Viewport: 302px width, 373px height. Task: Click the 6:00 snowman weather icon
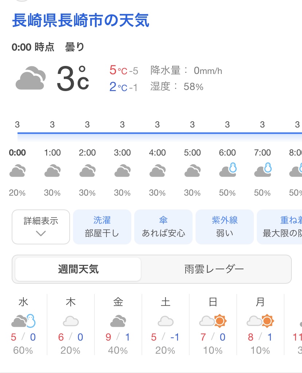tap(228, 170)
